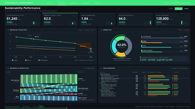The image size is (195, 109).
Task: Click status icon for Supplier emissions coverage row
Action: point(173,81)
